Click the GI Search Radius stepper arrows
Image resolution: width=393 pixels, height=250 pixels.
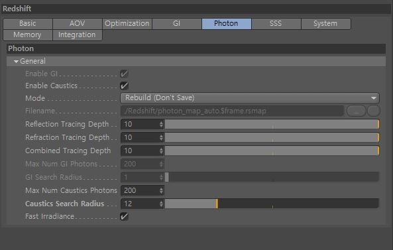[x=162, y=177]
